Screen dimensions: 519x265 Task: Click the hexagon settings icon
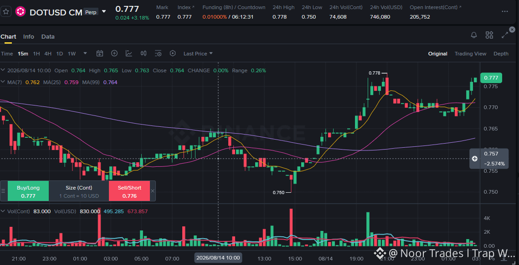point(172,53)
